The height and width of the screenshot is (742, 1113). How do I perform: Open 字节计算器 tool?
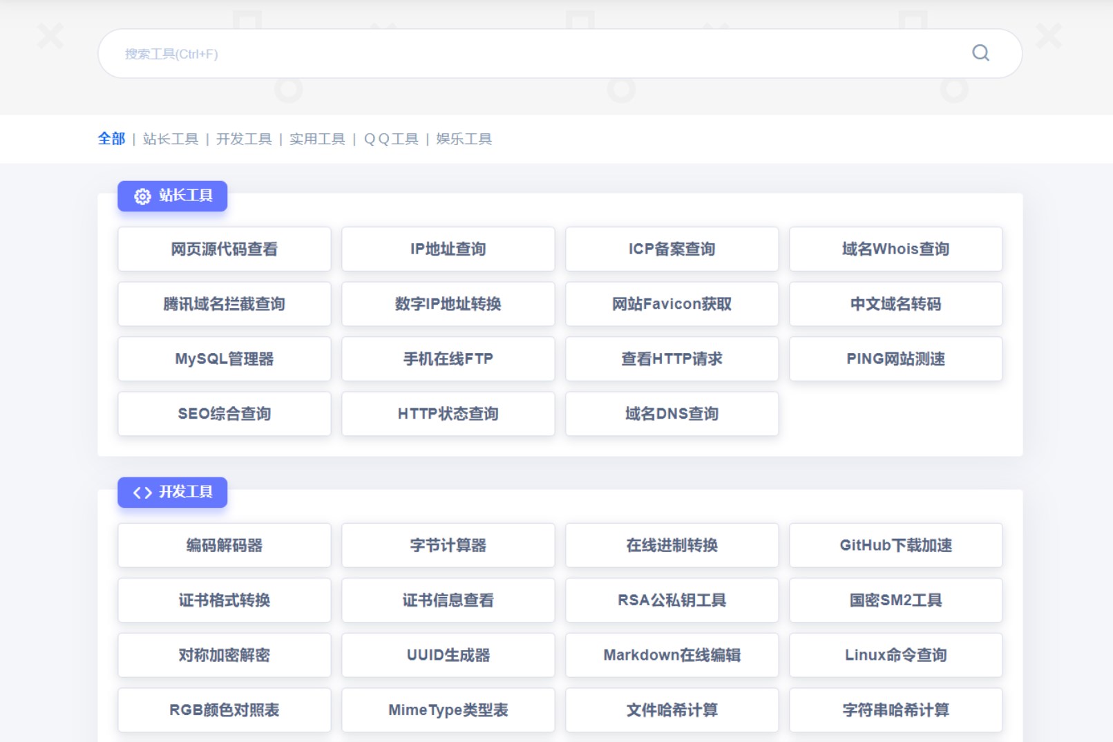pos(448,546)
